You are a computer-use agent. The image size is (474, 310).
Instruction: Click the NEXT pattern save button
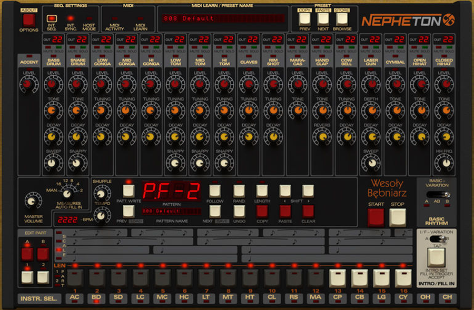[215, 211]
